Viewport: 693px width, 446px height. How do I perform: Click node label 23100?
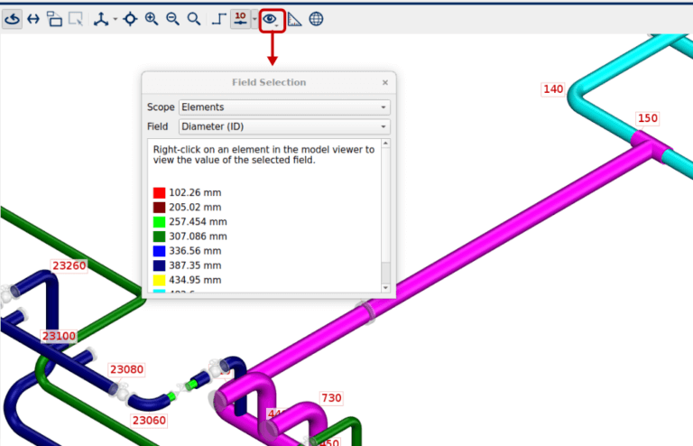(x=59, y=337)
